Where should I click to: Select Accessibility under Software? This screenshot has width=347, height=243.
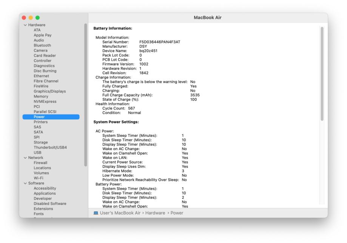pos(45,188)
